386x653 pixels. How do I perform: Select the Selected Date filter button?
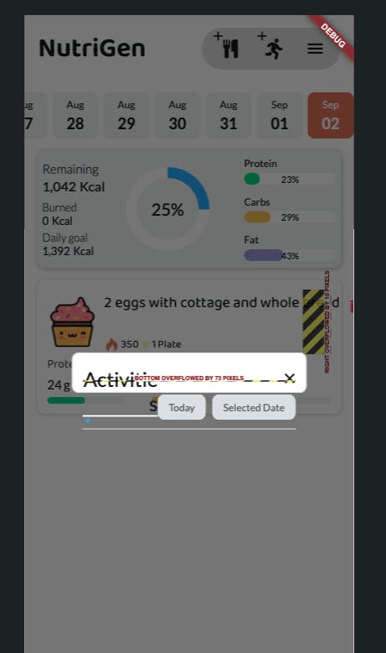254,407
